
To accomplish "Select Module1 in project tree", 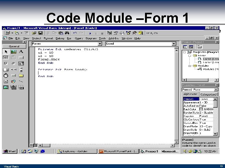I will pyautogui.click(x=211, y=69).
